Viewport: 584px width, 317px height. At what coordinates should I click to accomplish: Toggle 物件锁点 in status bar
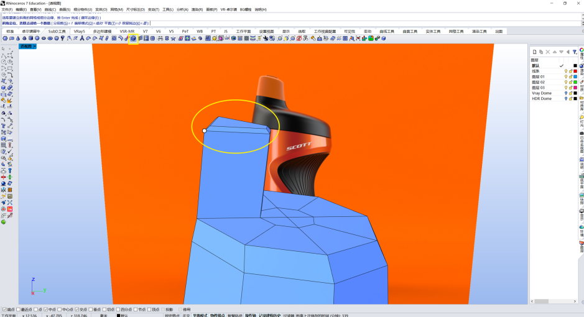tap(218, 315)
